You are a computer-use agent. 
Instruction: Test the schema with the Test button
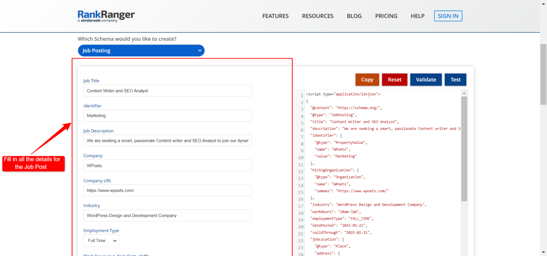click(455, 79)
